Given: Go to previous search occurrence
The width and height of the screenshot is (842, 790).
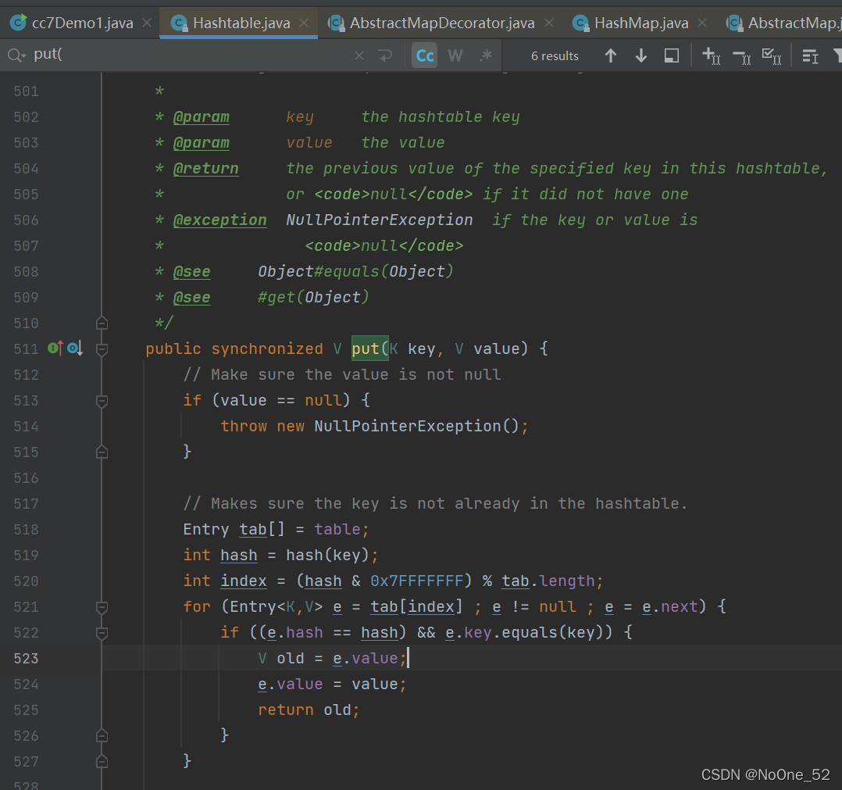Looking at the screenshot, I should [611, 55].
